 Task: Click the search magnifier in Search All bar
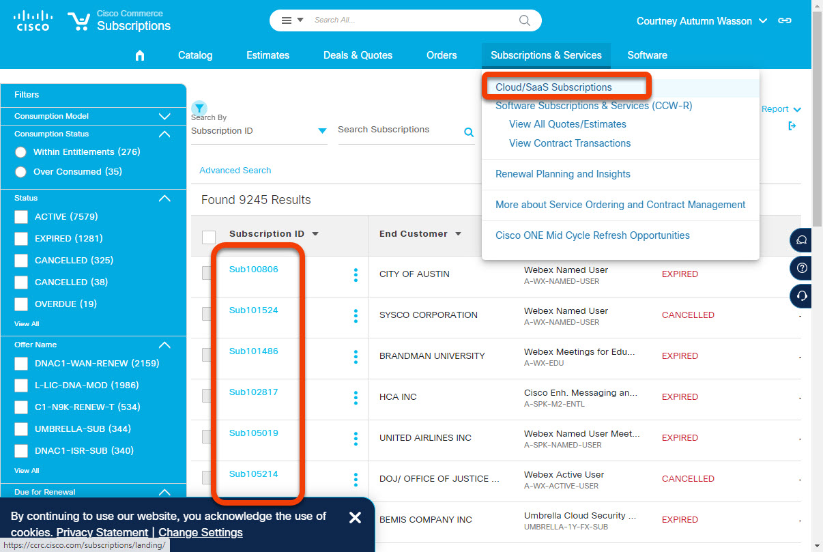click(523, 20)
